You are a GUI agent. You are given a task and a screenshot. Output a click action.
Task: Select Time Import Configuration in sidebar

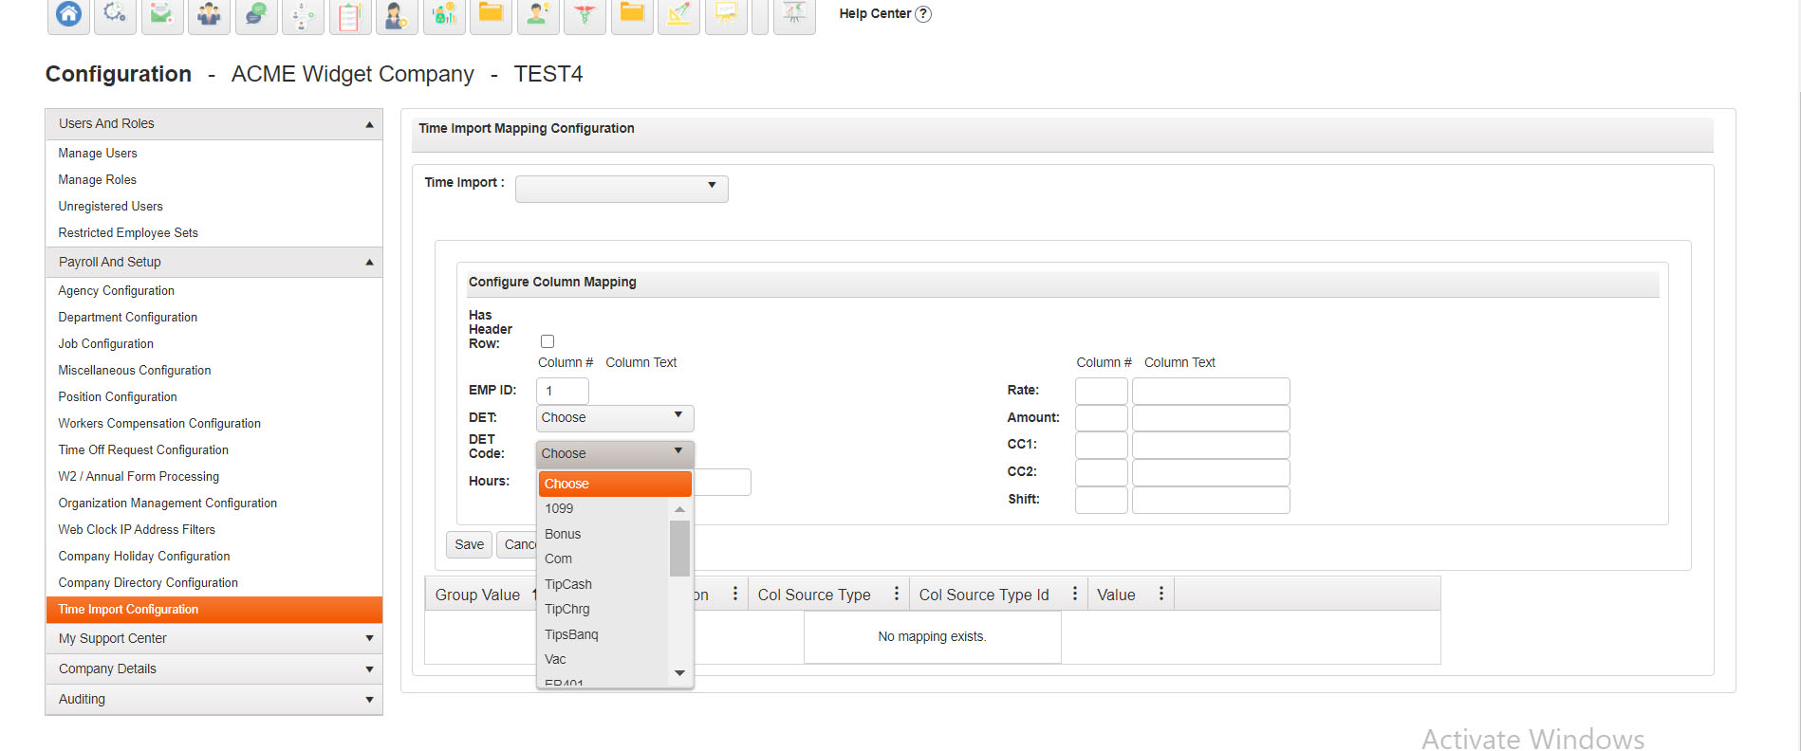214,610
